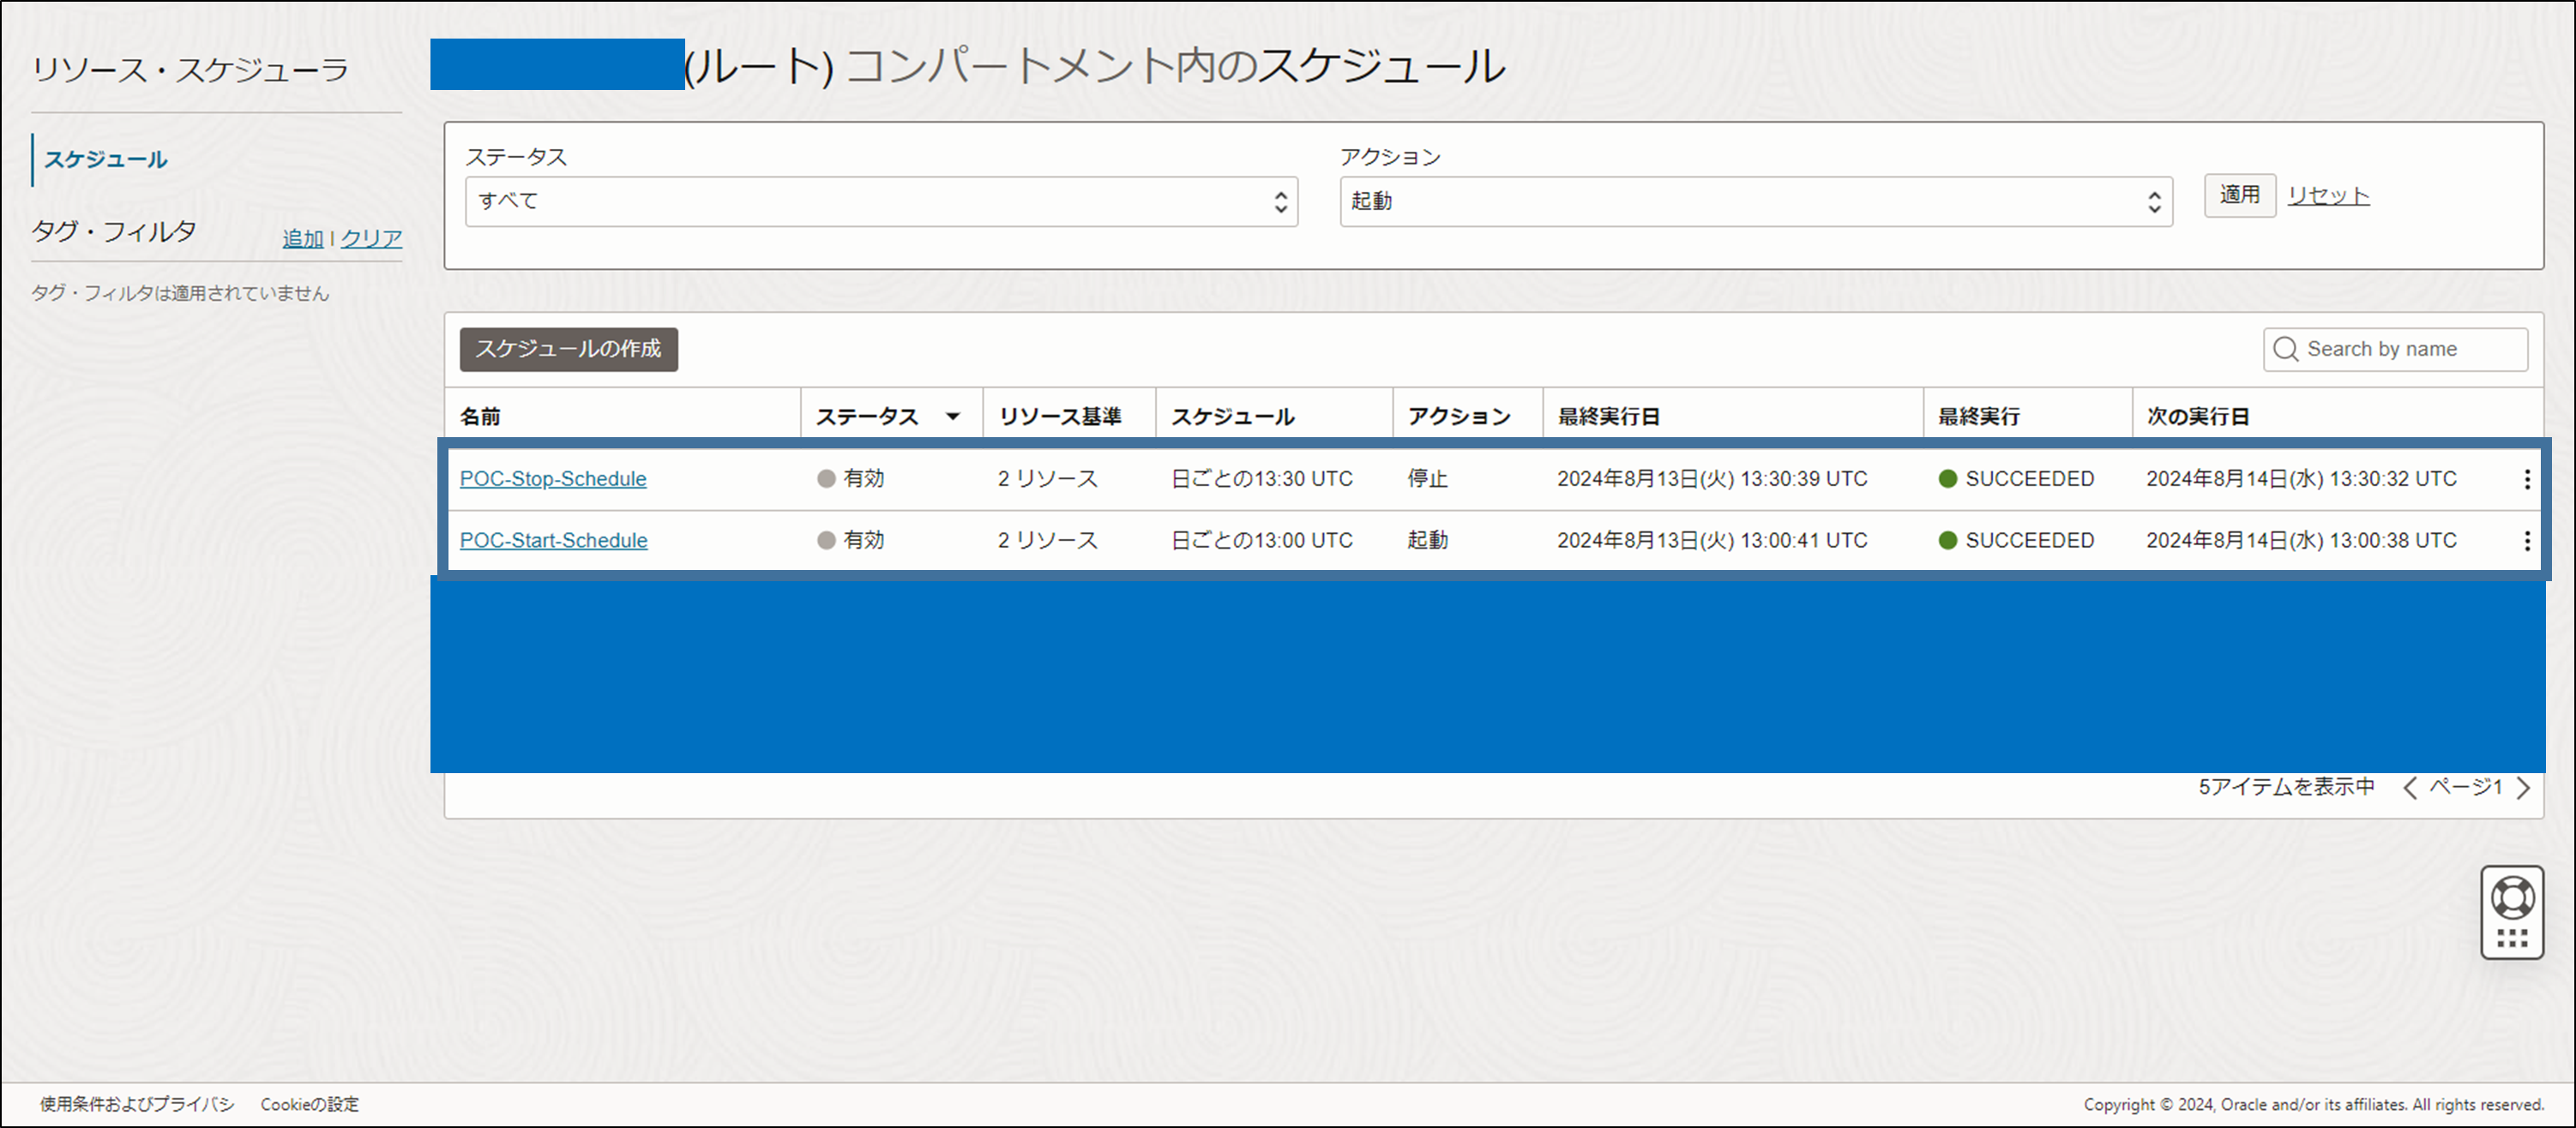Open Cookieの設定 footer link

point(309,1104)
